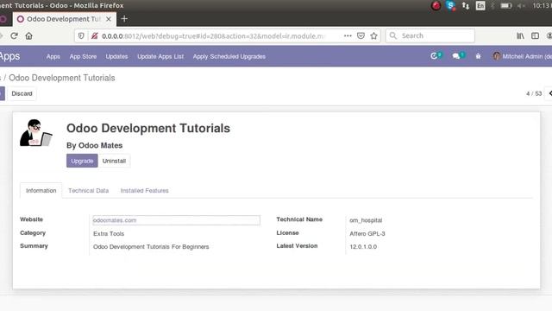Click summary Odoo Development Tutorials For Beginners

(x=151, y=246)
